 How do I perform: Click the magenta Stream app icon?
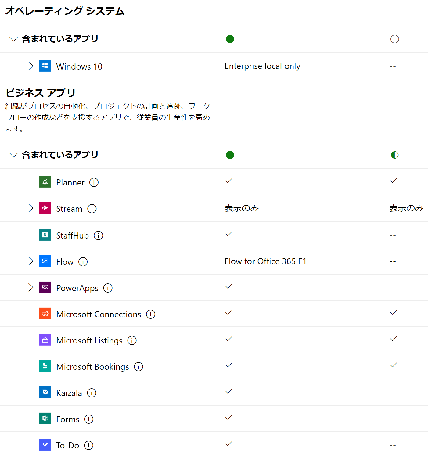(x=45, y=208)
